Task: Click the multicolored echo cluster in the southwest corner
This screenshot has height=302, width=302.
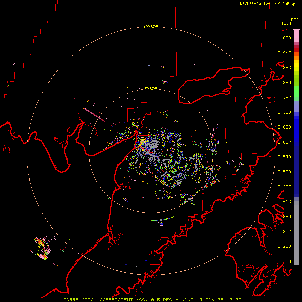Action: pos(43,249)
